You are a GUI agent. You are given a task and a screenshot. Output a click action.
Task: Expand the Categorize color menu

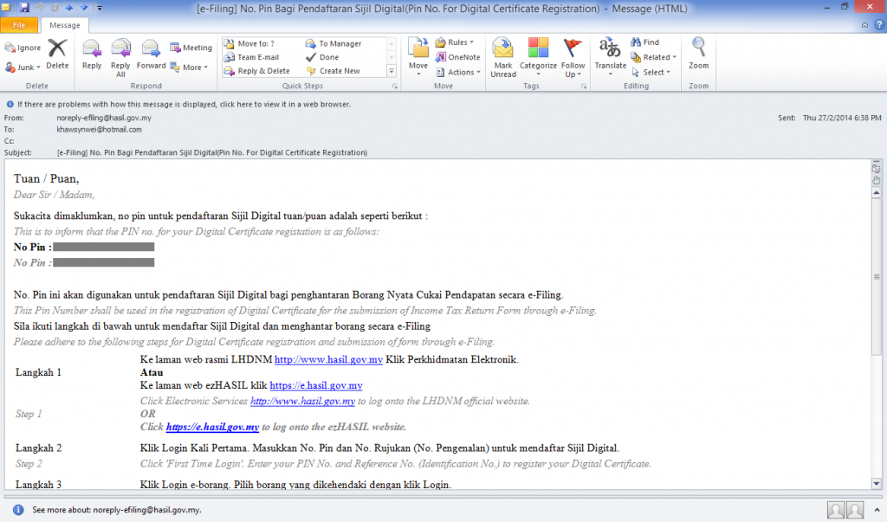(x=538, y=57)
